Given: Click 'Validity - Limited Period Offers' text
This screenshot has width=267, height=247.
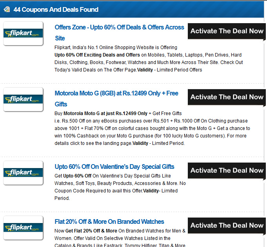Looking at the screenshot, I should pos(170,70).
